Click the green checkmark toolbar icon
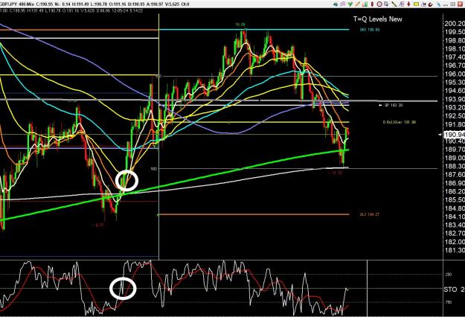Viewport: 465px width, 317px height. pyautogui.click(x=350, y=4)
